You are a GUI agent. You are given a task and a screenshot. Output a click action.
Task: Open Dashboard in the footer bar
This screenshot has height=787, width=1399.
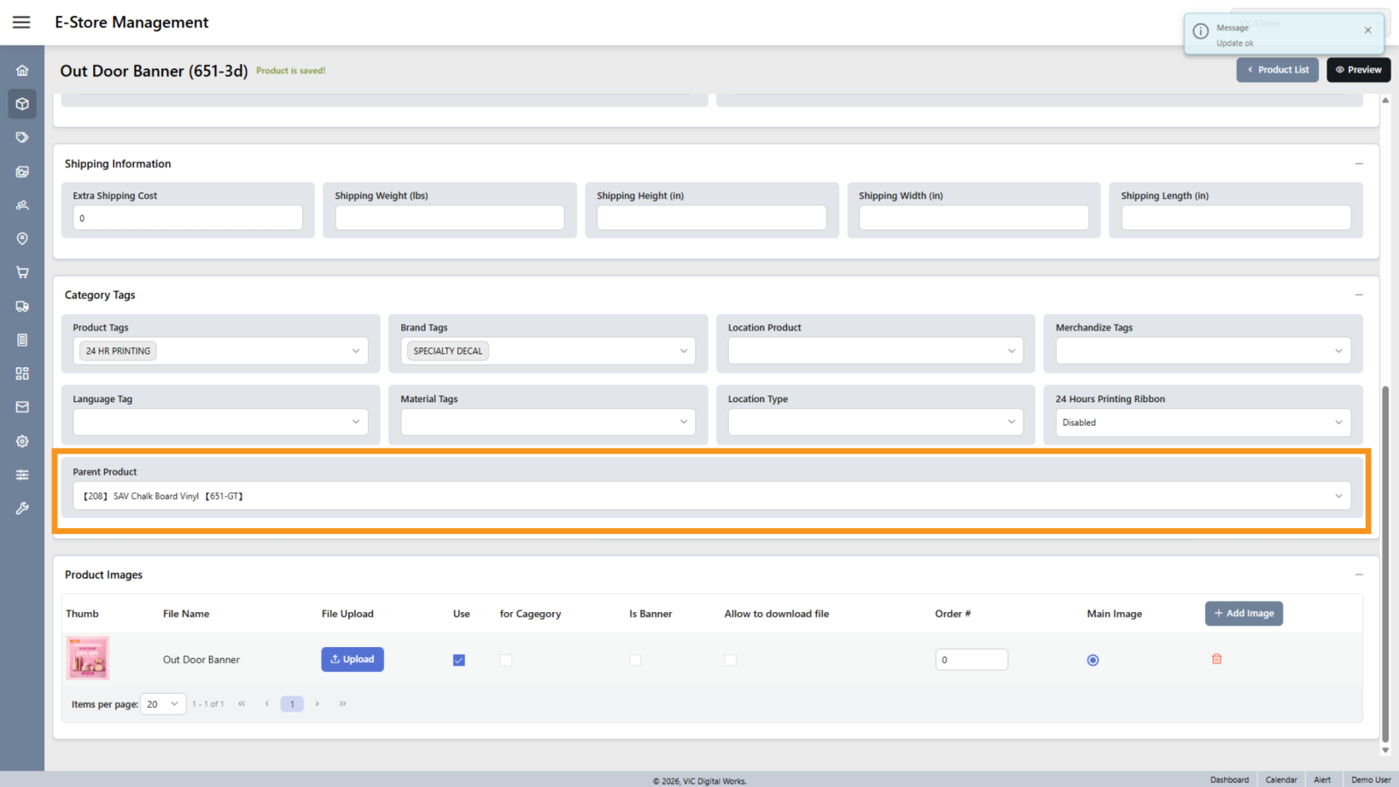tap(1229, 780)
